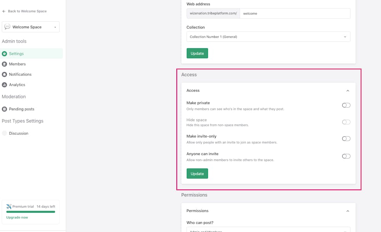This screenshot has width=381, height=232.
Task: Click the Notifications bell icon
Action: [5, 75]
